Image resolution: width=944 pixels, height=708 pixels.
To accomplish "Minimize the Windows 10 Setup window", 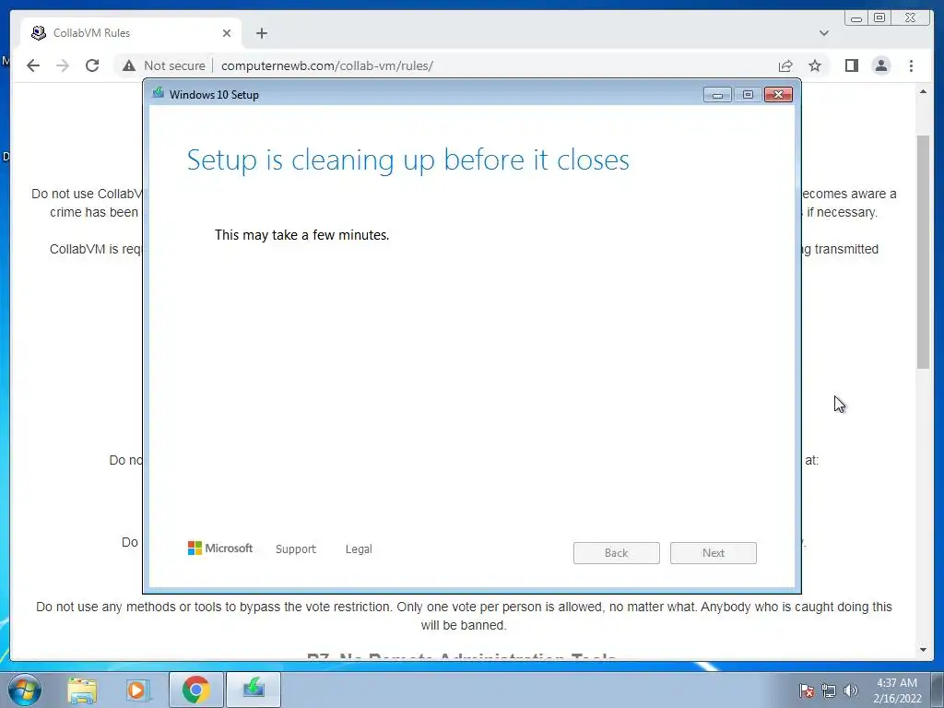I will point(717,95).
